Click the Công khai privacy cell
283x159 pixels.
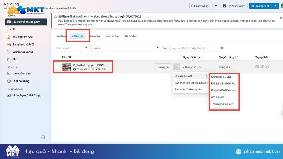point(225,67)
